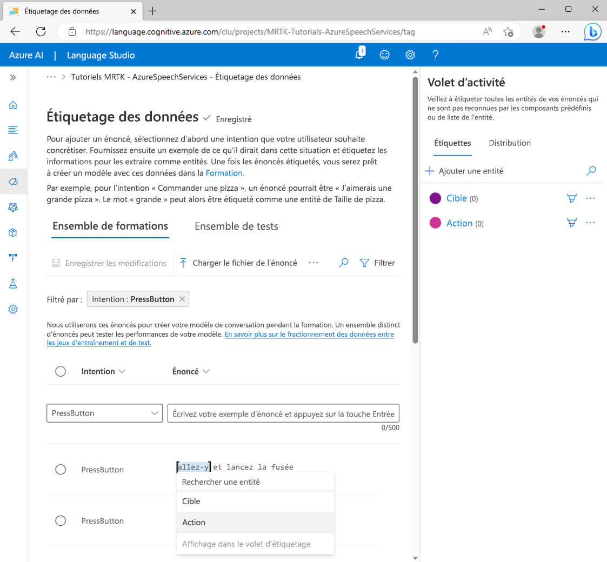Refresh the browser page

[x=41, y=31]
